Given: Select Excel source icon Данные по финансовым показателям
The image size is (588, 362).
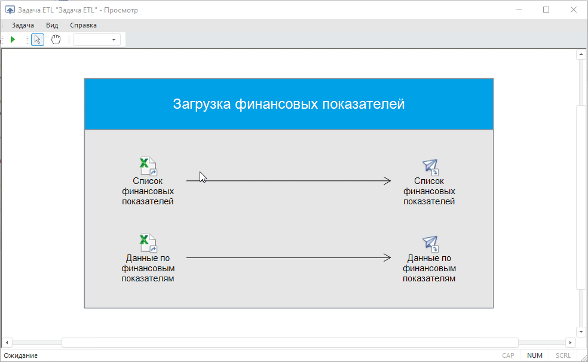Looking at the screenshot, I should point(148,243).
